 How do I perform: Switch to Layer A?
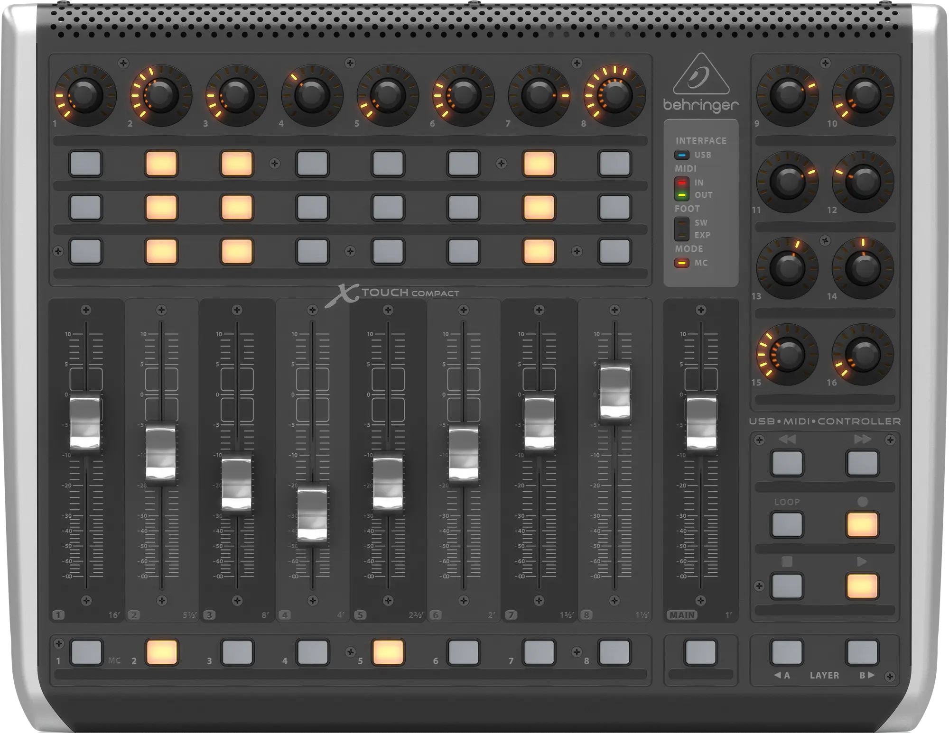787,652
